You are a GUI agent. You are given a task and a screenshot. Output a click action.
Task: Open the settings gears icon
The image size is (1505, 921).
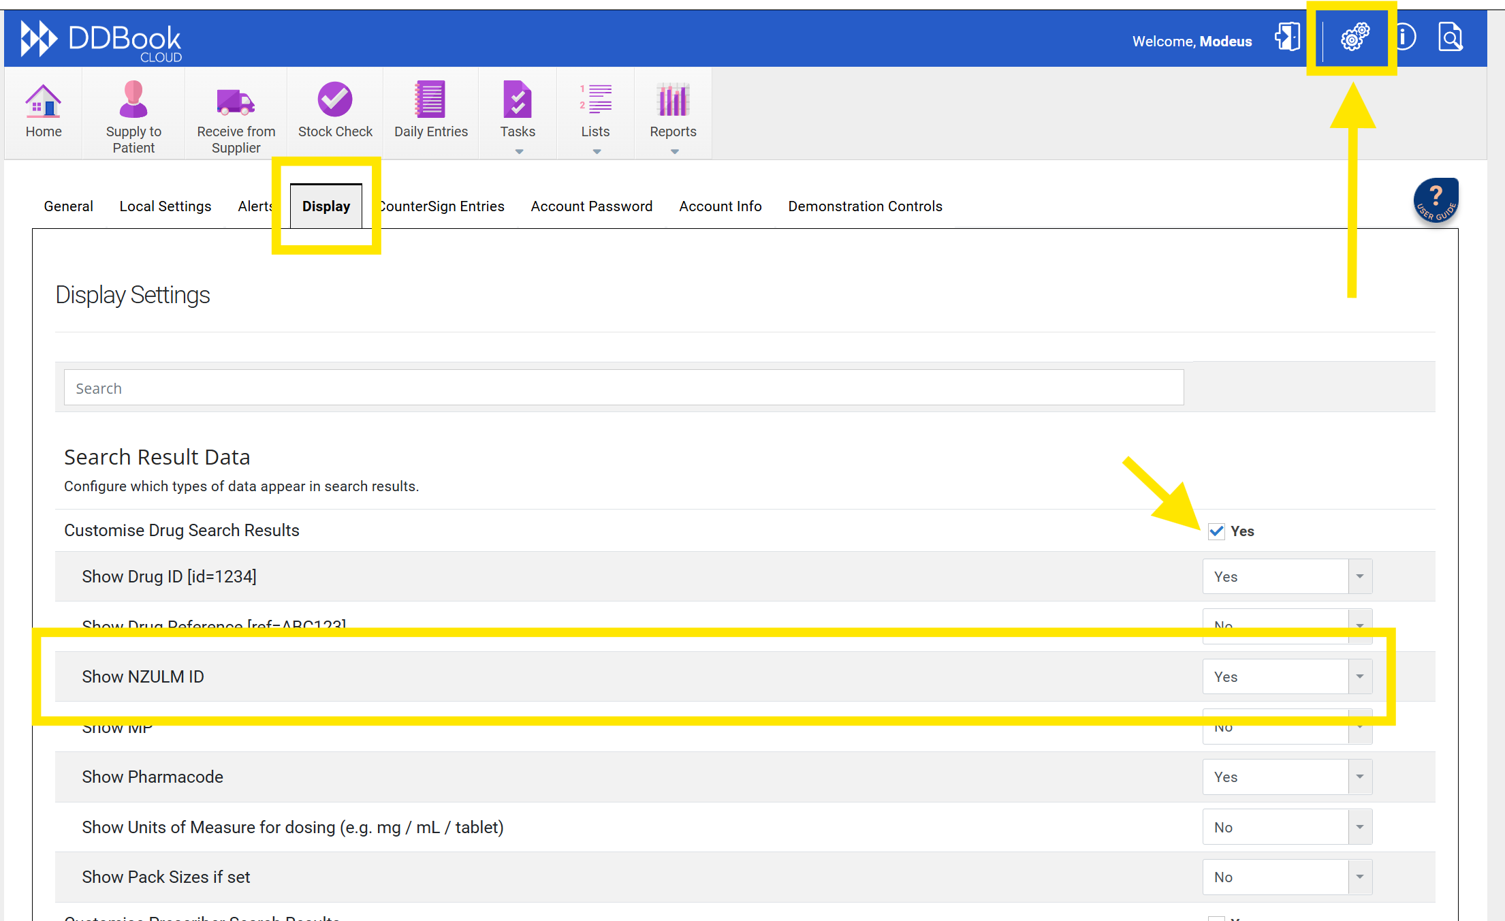(1354, 37)
